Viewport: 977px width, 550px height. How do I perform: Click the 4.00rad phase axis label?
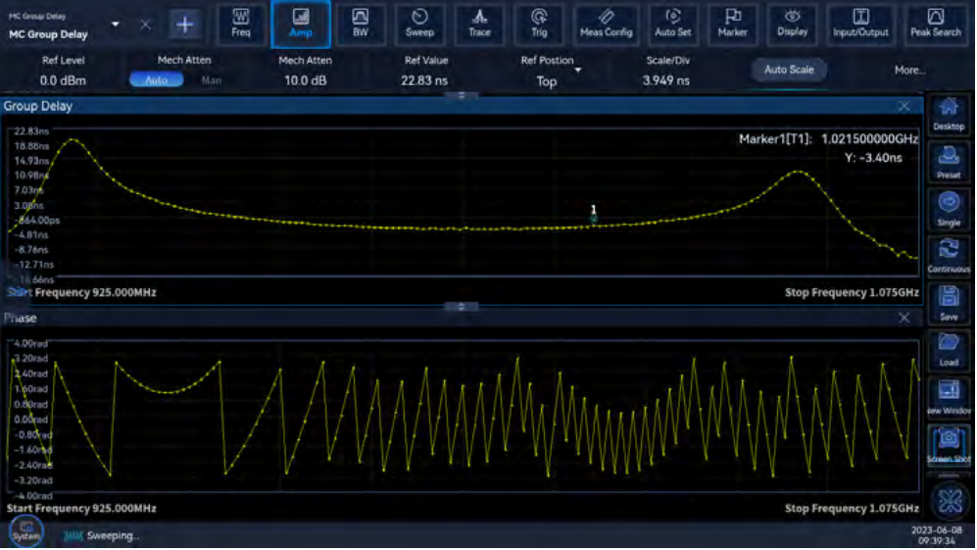coord(30,343)
